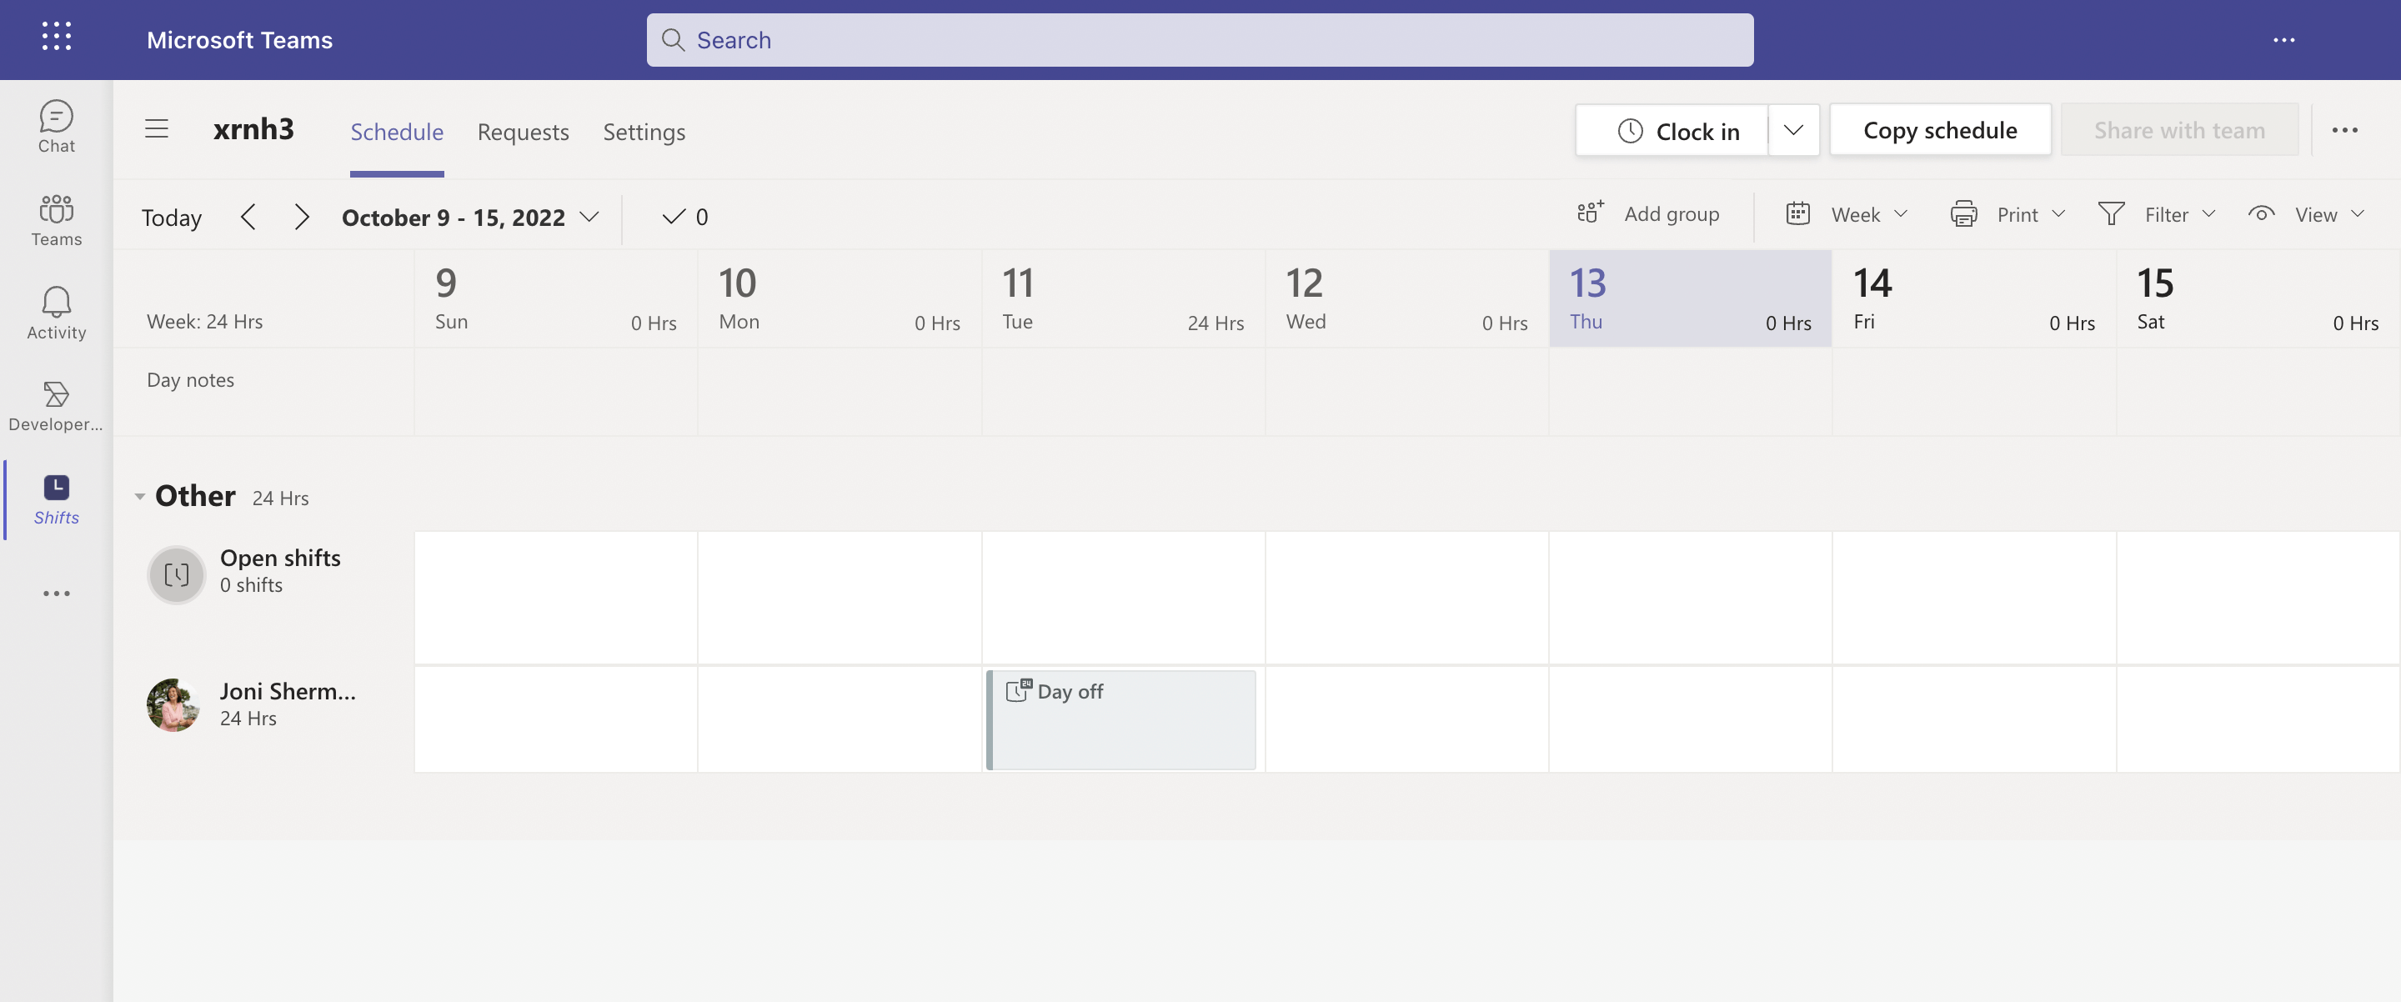Click the Day off time-off icon
This screenshot has height=1002, width=2401.
[1018, 689]
